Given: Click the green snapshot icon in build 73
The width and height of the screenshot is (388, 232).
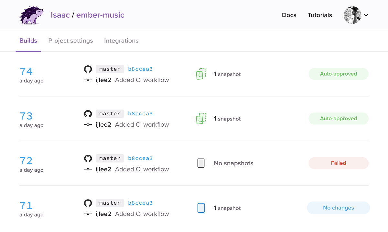Looking at the screenshot, I should pos(201,119).
